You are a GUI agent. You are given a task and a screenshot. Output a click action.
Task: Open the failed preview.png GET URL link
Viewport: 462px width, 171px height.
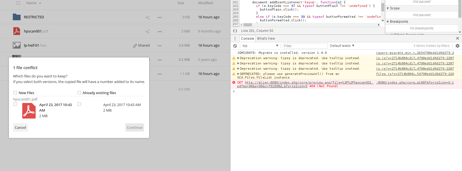(305, 84)
